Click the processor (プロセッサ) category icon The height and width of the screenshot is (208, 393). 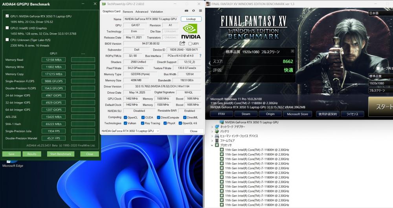217,145
